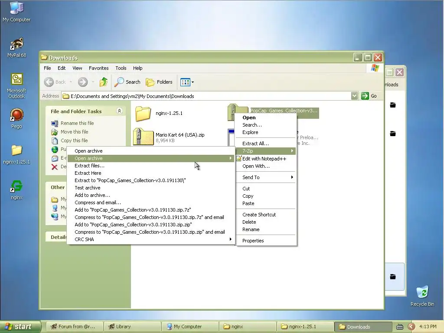The image size is (444, 333).
Task: Select the Mario Kart 64 (USA).zip file
Action: pyautogui.click(x=169, y=137)
